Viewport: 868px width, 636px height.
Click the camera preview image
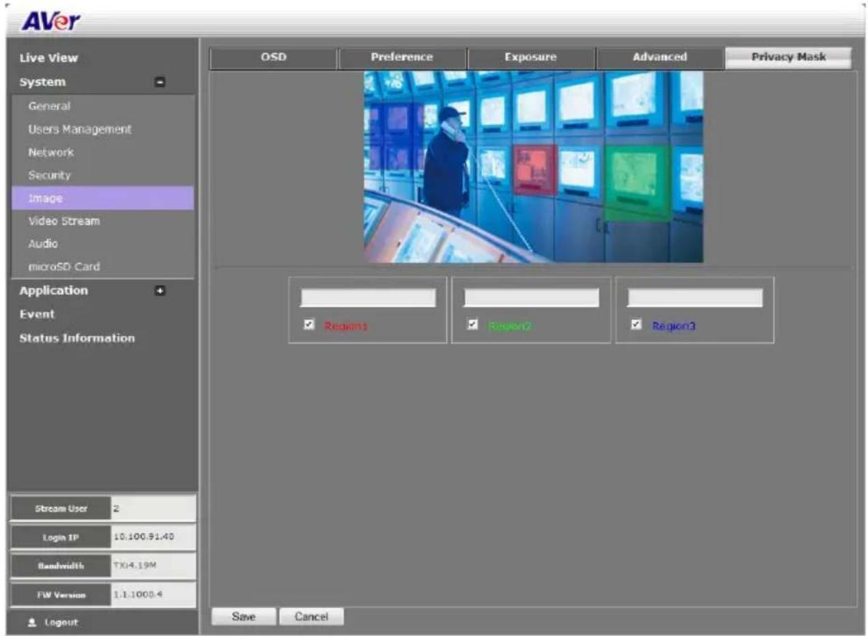[533, 167]
